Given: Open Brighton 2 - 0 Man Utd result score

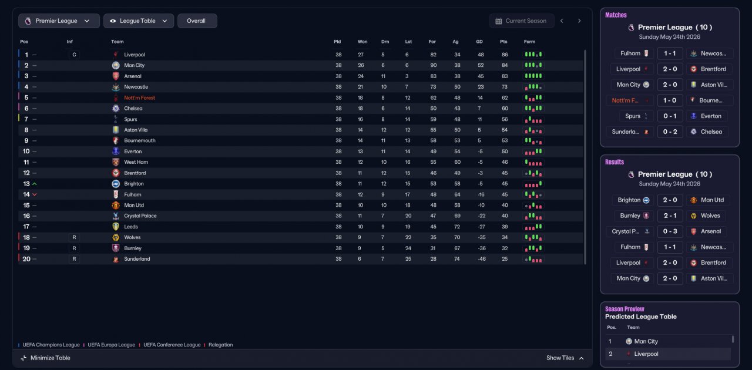Looking at the screenshot, I should 670,200.
